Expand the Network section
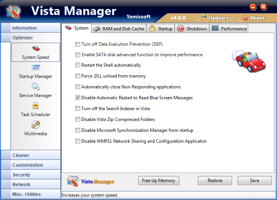 tap(31, 184)
